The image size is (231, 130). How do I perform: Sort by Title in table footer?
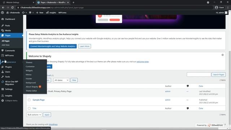34,108
